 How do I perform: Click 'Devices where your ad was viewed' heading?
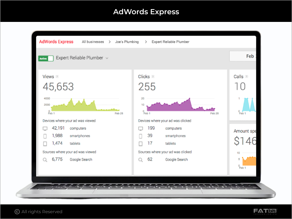(x=69, y=121)
